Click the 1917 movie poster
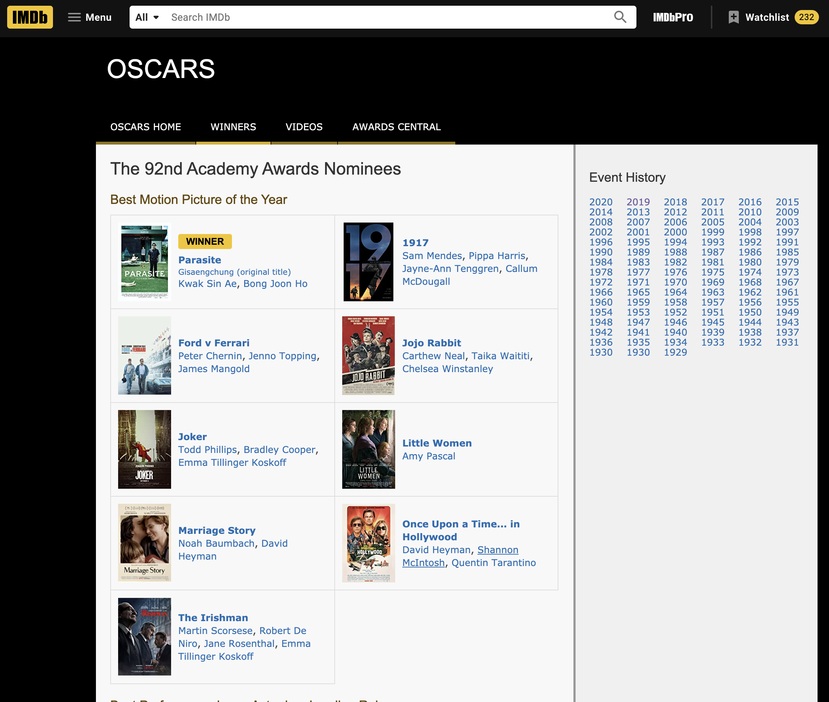 368,262
